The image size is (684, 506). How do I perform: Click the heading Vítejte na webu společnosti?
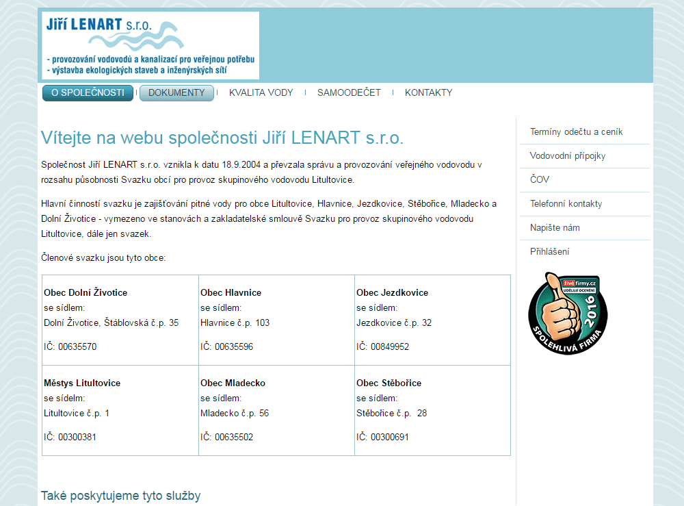point(222,138)
